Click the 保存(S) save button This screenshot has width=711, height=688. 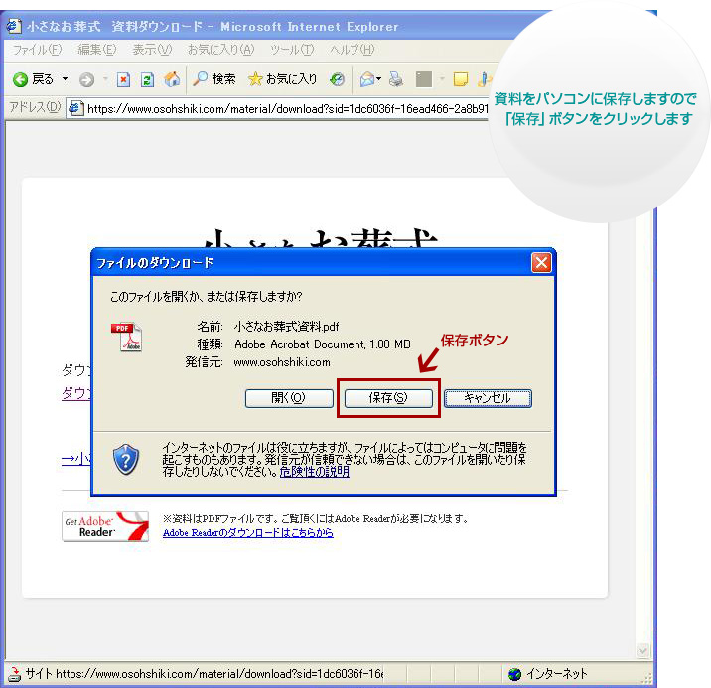coord(388,398)
